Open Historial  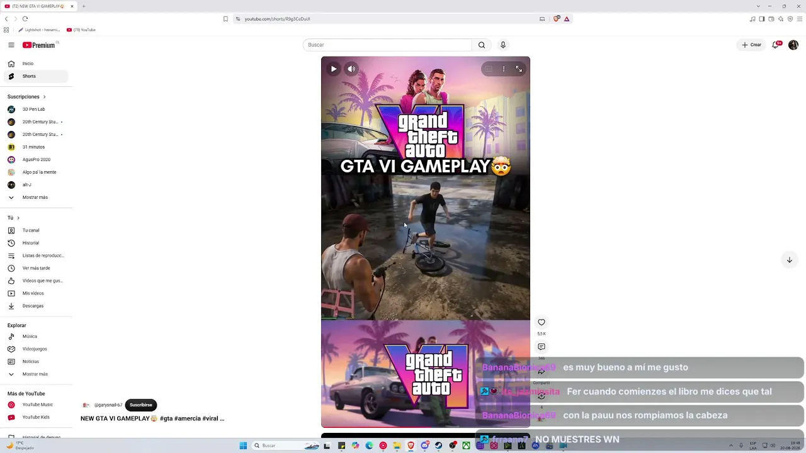[x=35, y=243]
